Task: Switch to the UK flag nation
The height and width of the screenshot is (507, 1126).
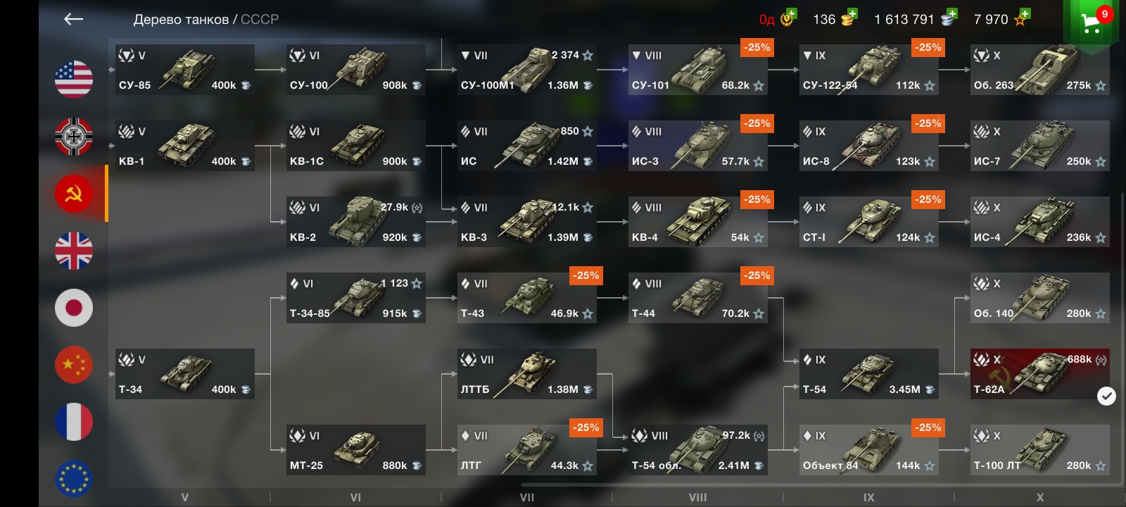Action: [x=74, y=250]
